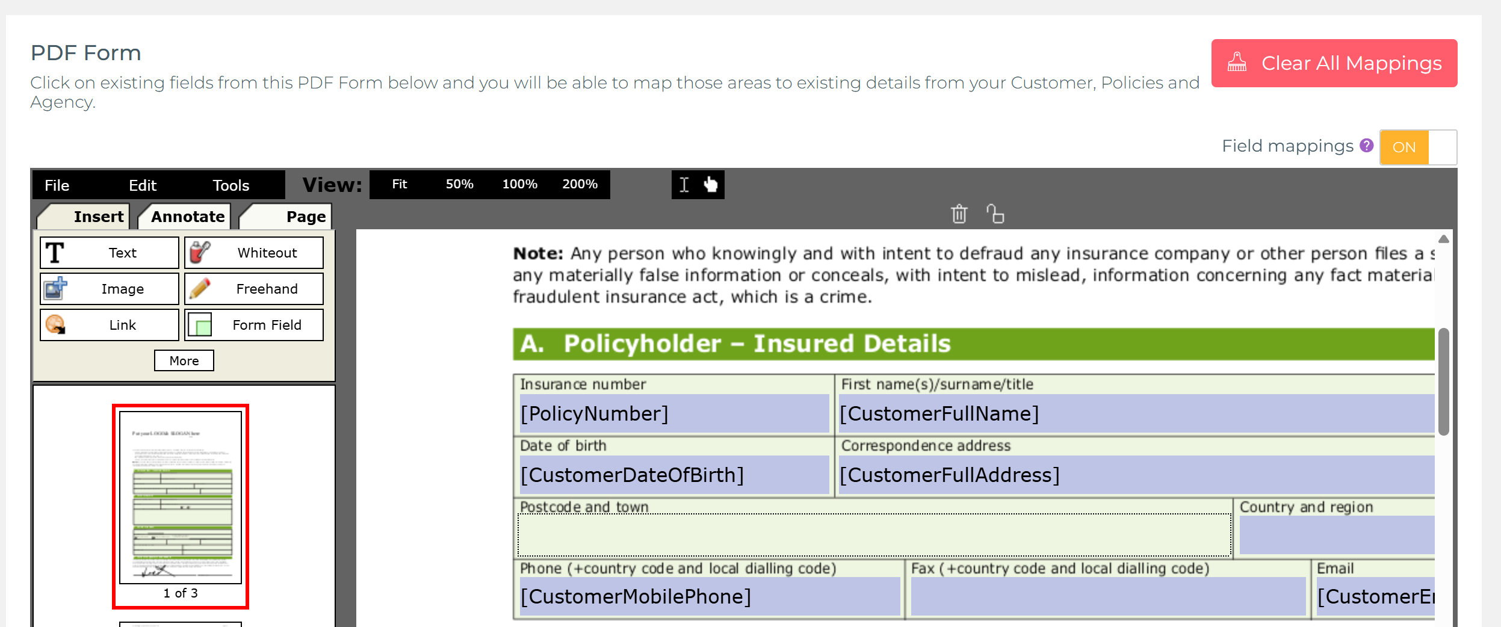Click the lock icon above the document
This screenshot has width=1501, height=627.
[x=994, y=214]
